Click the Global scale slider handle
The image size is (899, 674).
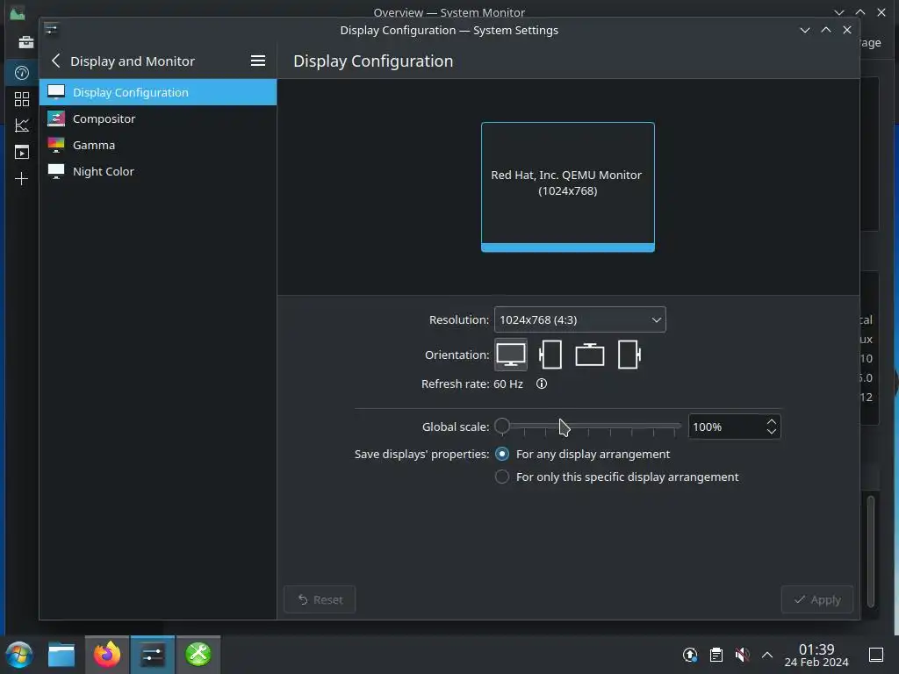[501, 426]
